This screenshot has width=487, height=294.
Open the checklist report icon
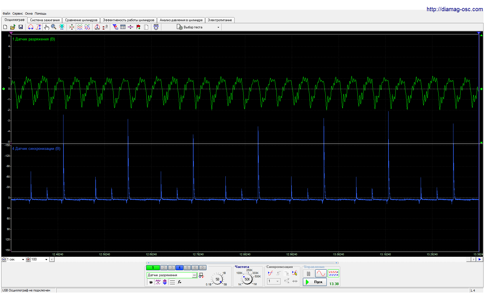coord(146,27)
